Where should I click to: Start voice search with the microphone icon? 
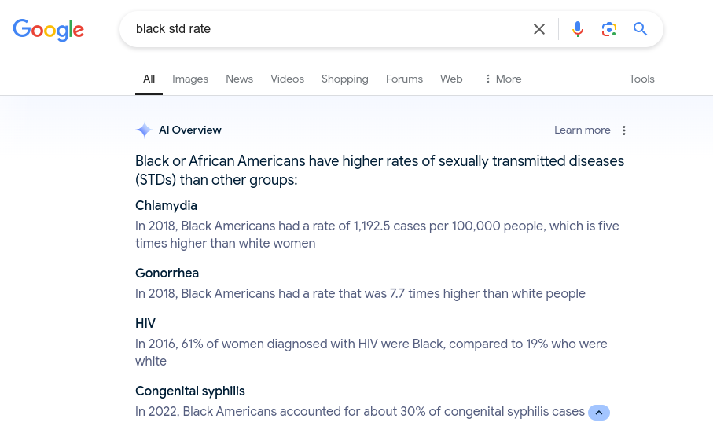click(578, 29)
